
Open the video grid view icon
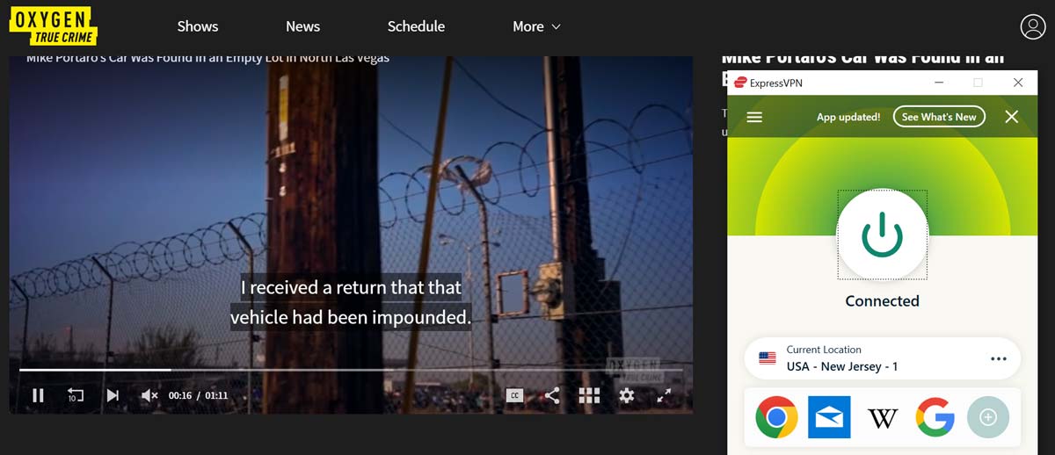tap(589, 395)
